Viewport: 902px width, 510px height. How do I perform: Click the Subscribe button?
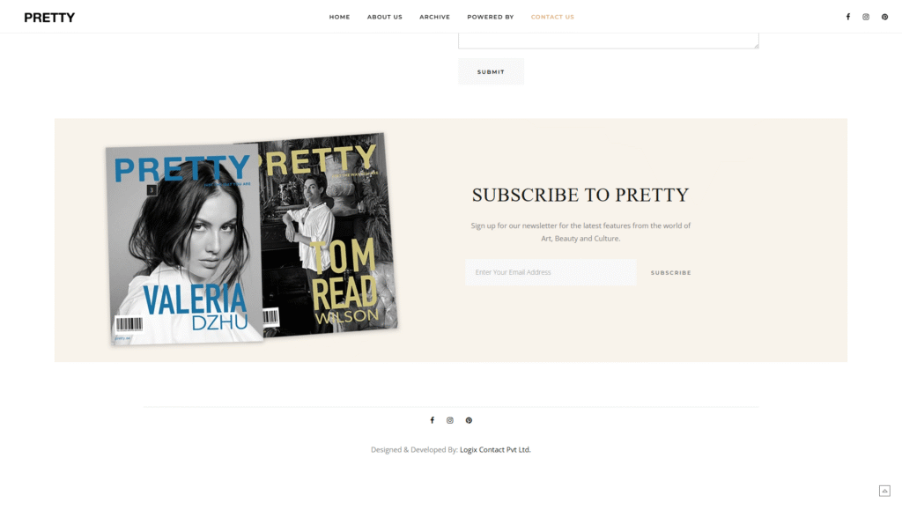pyautogui.click(x=670, y=272)
